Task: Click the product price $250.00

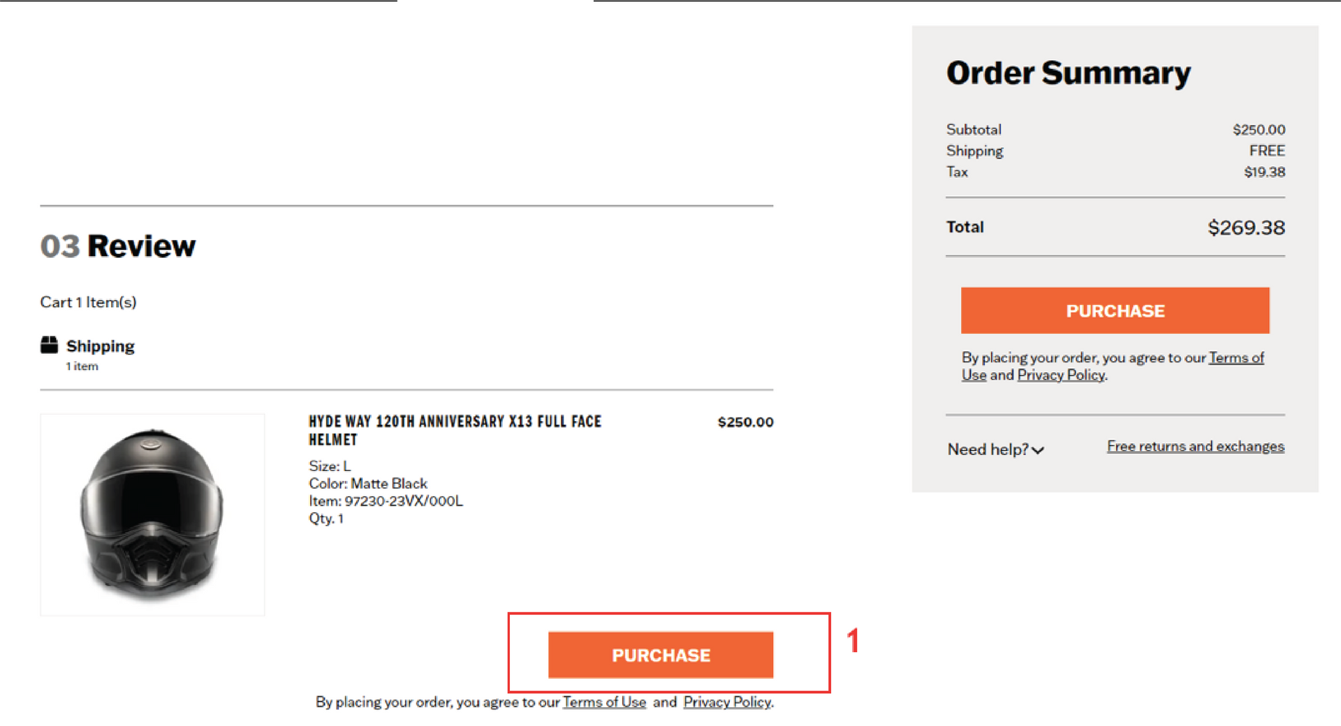Action: point(745,422)
